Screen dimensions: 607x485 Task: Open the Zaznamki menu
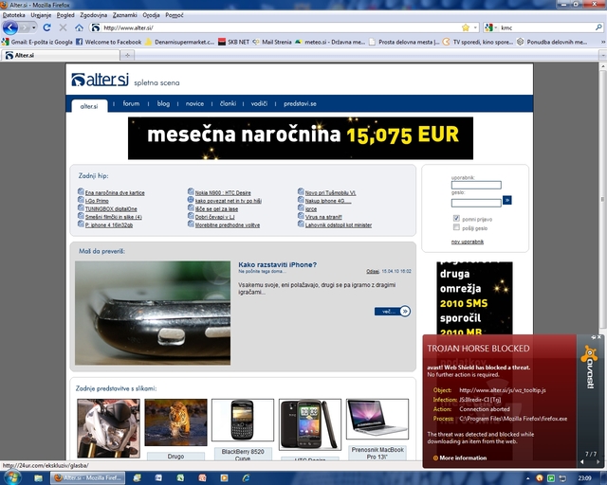(124, 15)
